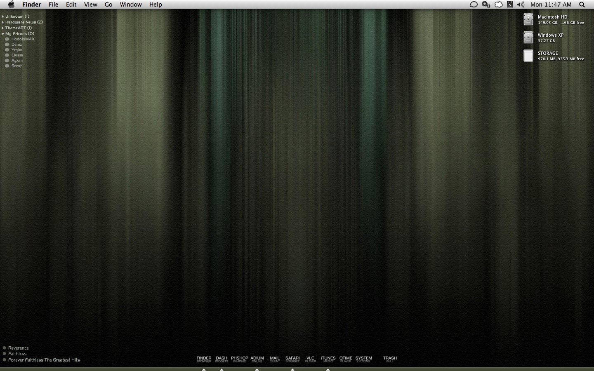Select contact HodoloMAX

[x=23, y=39]
